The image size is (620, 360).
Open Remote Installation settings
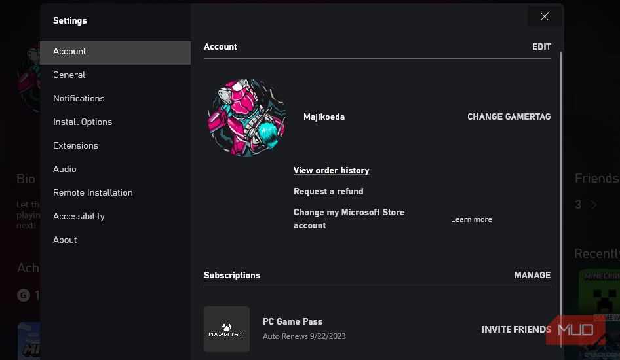pyautogui.click(x=93, y=192)
